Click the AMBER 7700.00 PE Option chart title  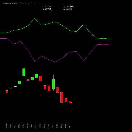tap(19, 4)
